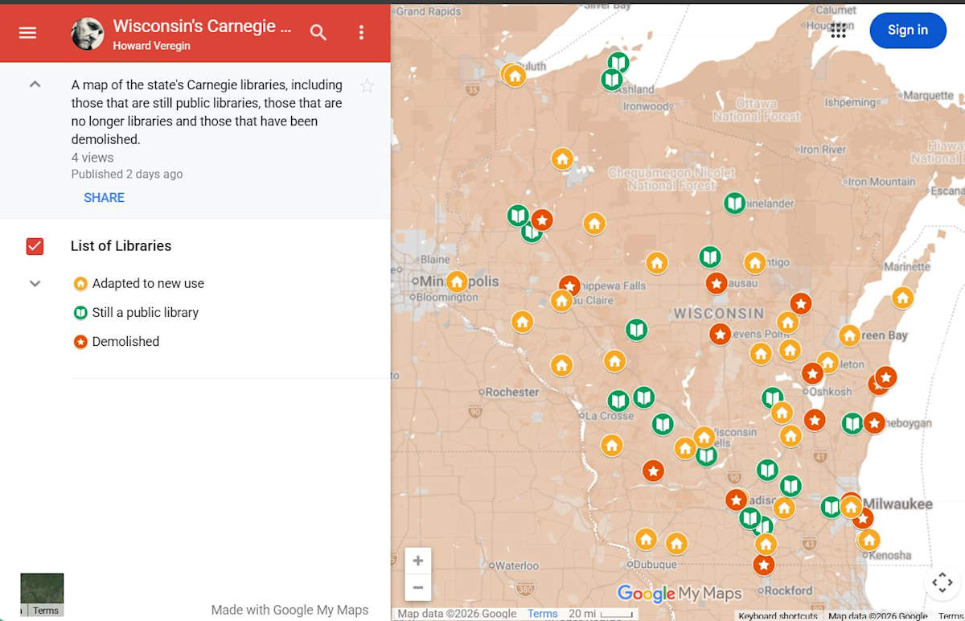Viewport: 965px width, 621px height.
Task: Click the small Terms label under the thumbnail
Action: pos(46,611)
